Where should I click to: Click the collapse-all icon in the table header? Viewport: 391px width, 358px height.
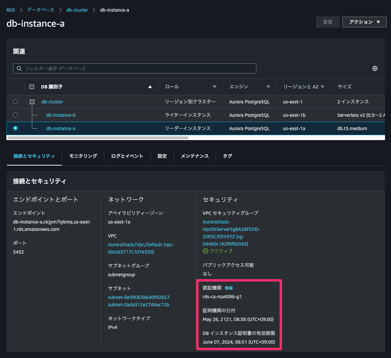tap(32, 86)
